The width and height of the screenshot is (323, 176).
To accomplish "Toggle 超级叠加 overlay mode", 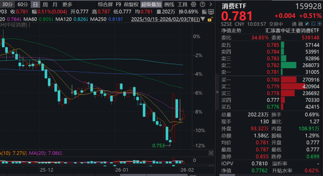I will (x=152, y=5).
